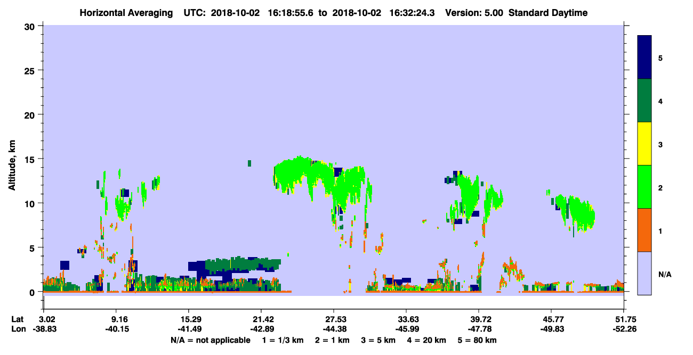Click the start time '16:18:55.6'

(290, 13)
